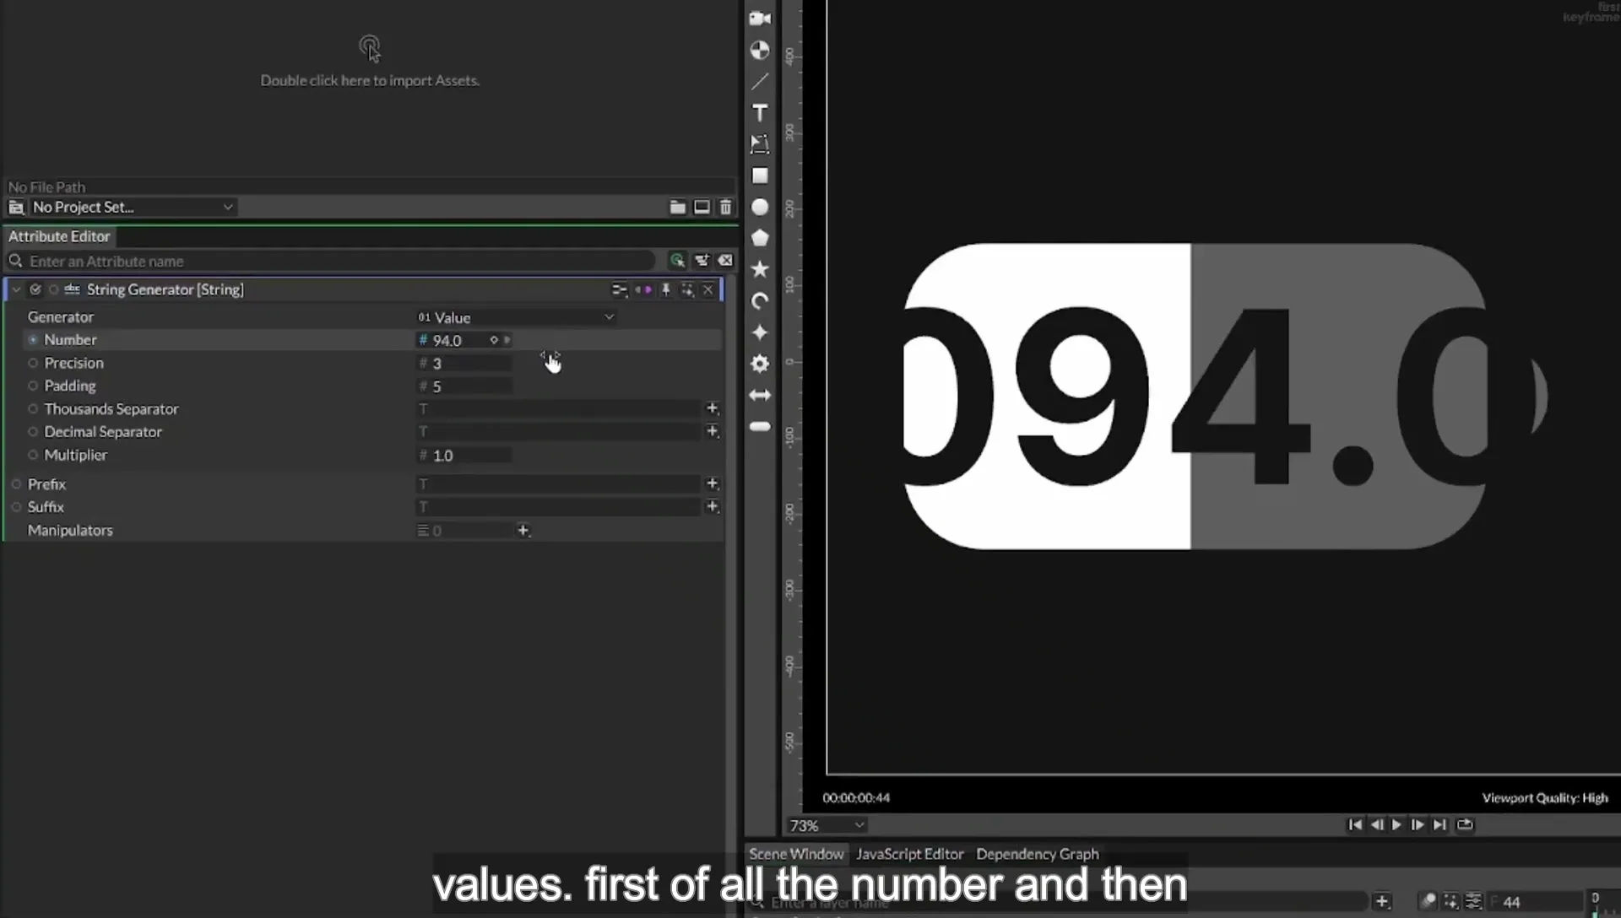Step forward one frame
Viewport: 1621px width, 918px height.
pyautogui.click(x=1418, y=824)
